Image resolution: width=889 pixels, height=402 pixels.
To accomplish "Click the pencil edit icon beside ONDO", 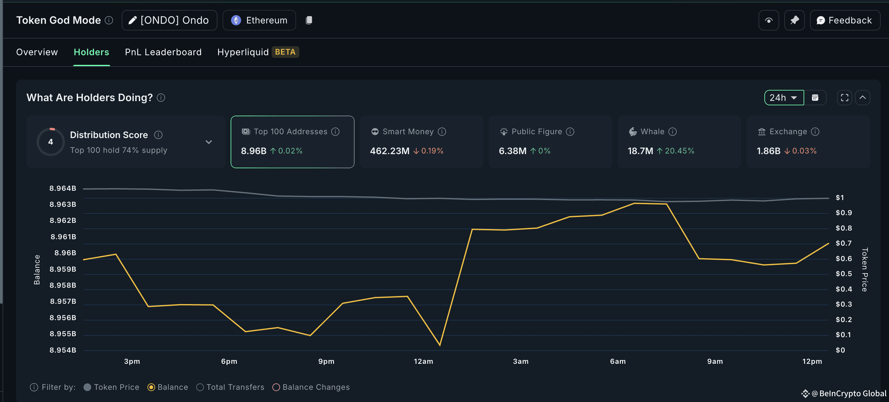I will click(x=132, y=20).
